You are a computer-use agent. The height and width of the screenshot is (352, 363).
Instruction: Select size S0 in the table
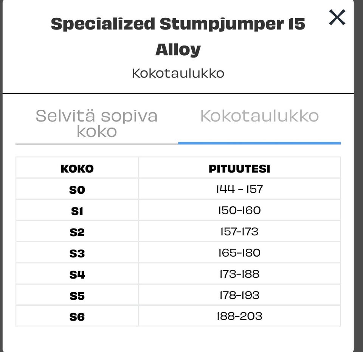coord(77,189)
